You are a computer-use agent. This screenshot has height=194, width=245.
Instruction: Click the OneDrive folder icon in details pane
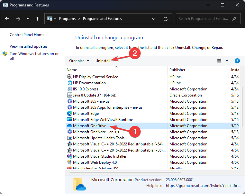tap(79, 184)
